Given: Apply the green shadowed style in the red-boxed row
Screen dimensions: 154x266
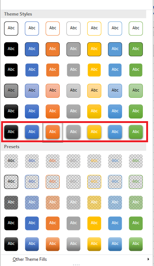Looking at the screenshot, I should tap(136, 132).
